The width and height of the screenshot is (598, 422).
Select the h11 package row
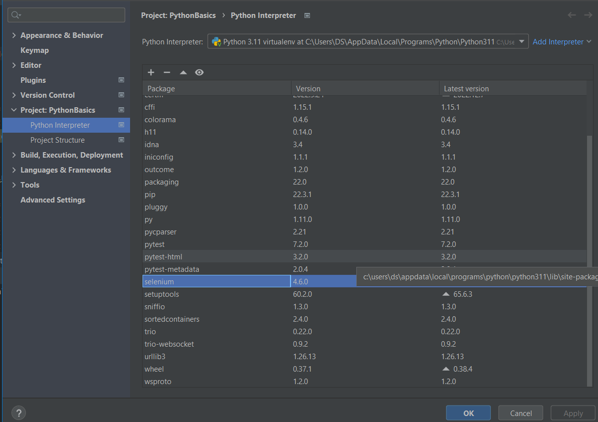point(364,132)
